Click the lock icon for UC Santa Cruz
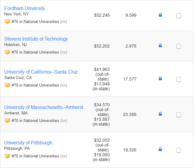 (x=160, y=78)
